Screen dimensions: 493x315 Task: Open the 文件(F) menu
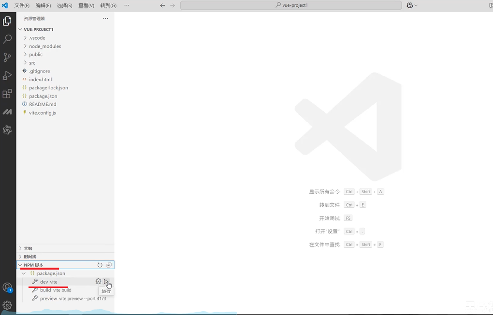point(22,5)
